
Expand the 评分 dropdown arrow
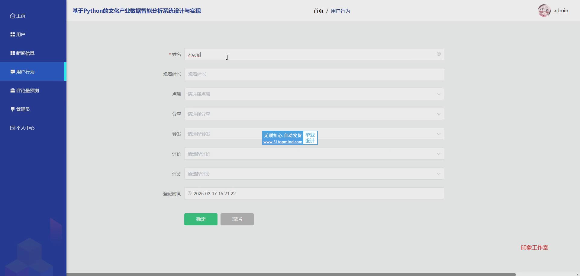point(439,174)
